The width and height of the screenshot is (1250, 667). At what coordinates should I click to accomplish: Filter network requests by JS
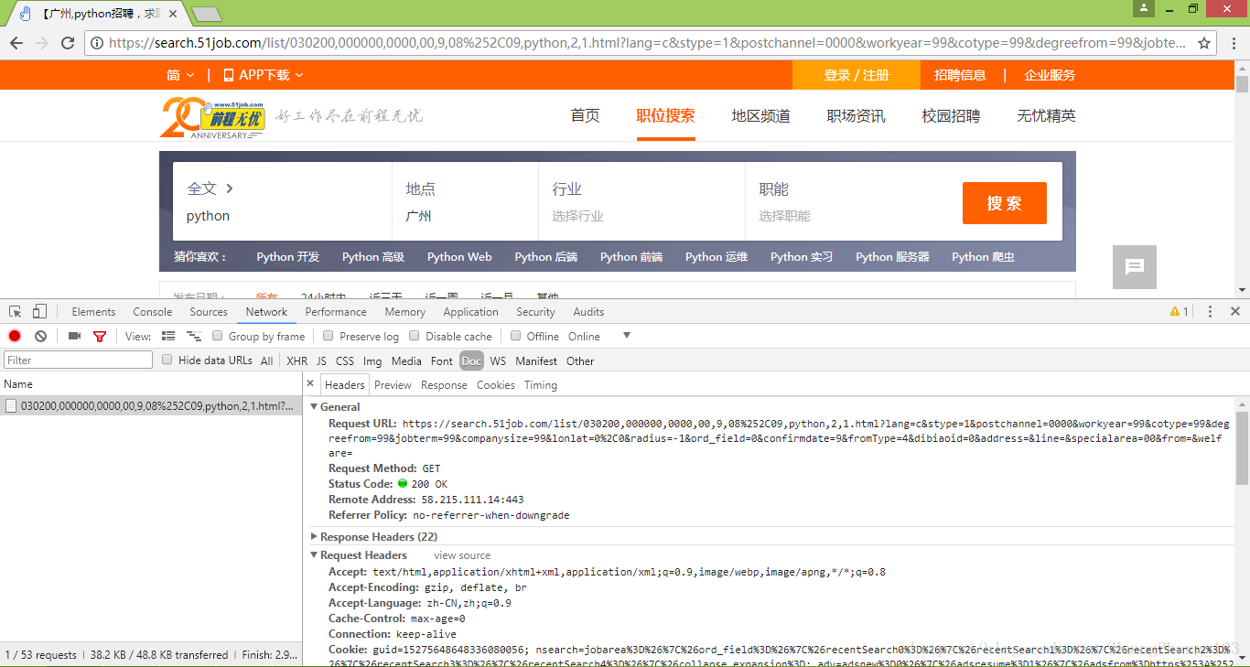321,360
